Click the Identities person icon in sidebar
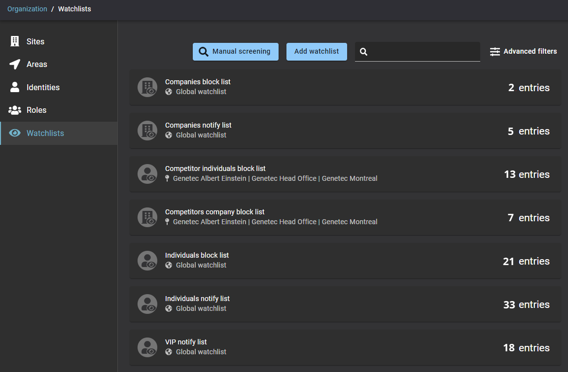 click(15, 87)
